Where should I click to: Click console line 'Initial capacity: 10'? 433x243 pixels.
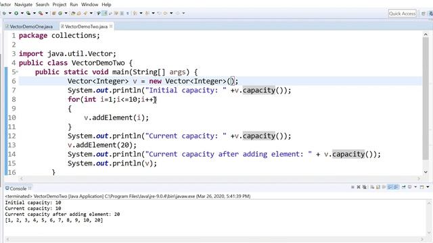[x=33, y=202]
